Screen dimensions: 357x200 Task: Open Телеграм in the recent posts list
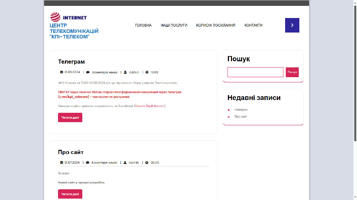(241, 110)
